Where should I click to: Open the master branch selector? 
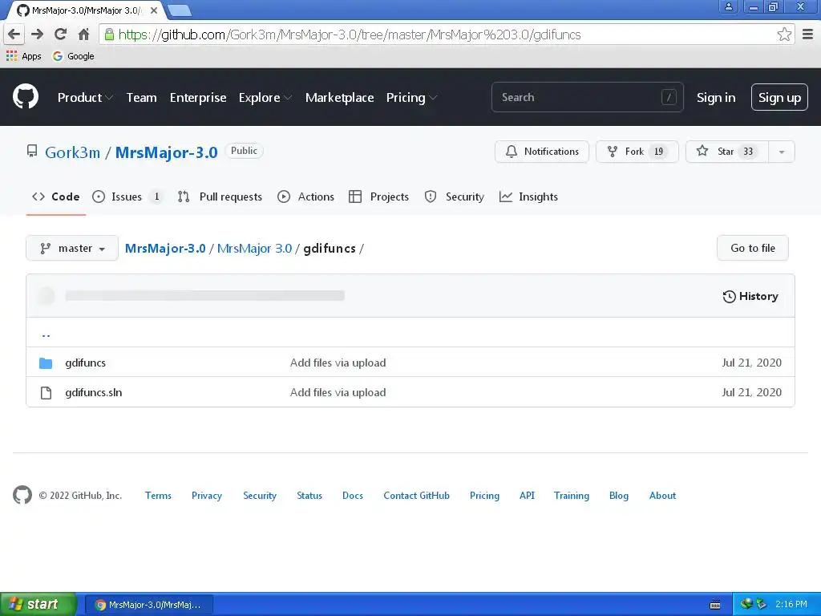click(x=72, y=249)
